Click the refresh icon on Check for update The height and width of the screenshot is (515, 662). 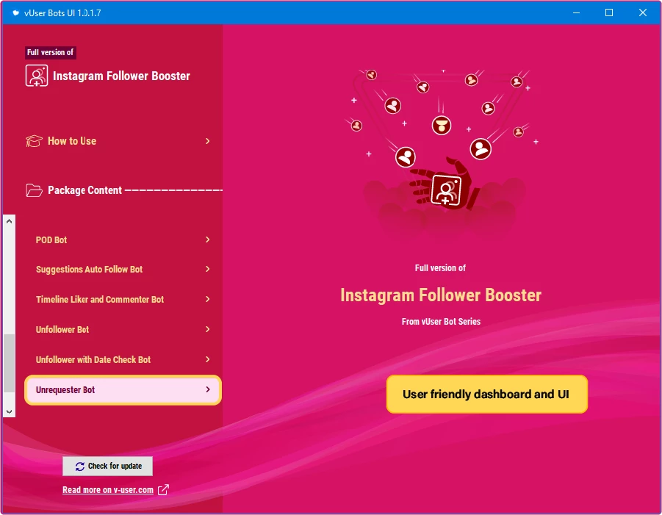coord(80,466)
